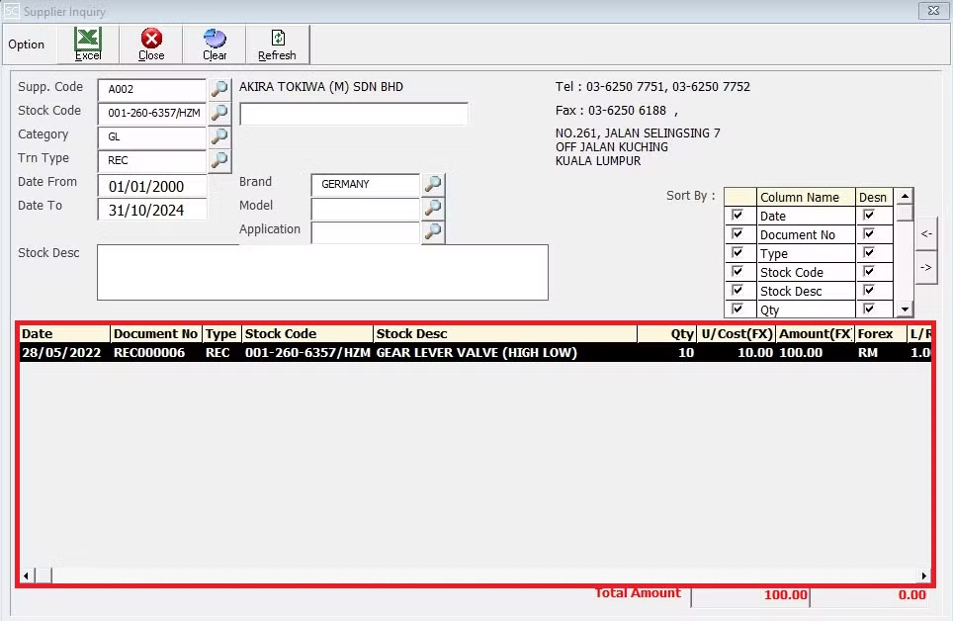953x621 pixels.
Task: Click the empty Application field
Action: click(x=365, y=231)
